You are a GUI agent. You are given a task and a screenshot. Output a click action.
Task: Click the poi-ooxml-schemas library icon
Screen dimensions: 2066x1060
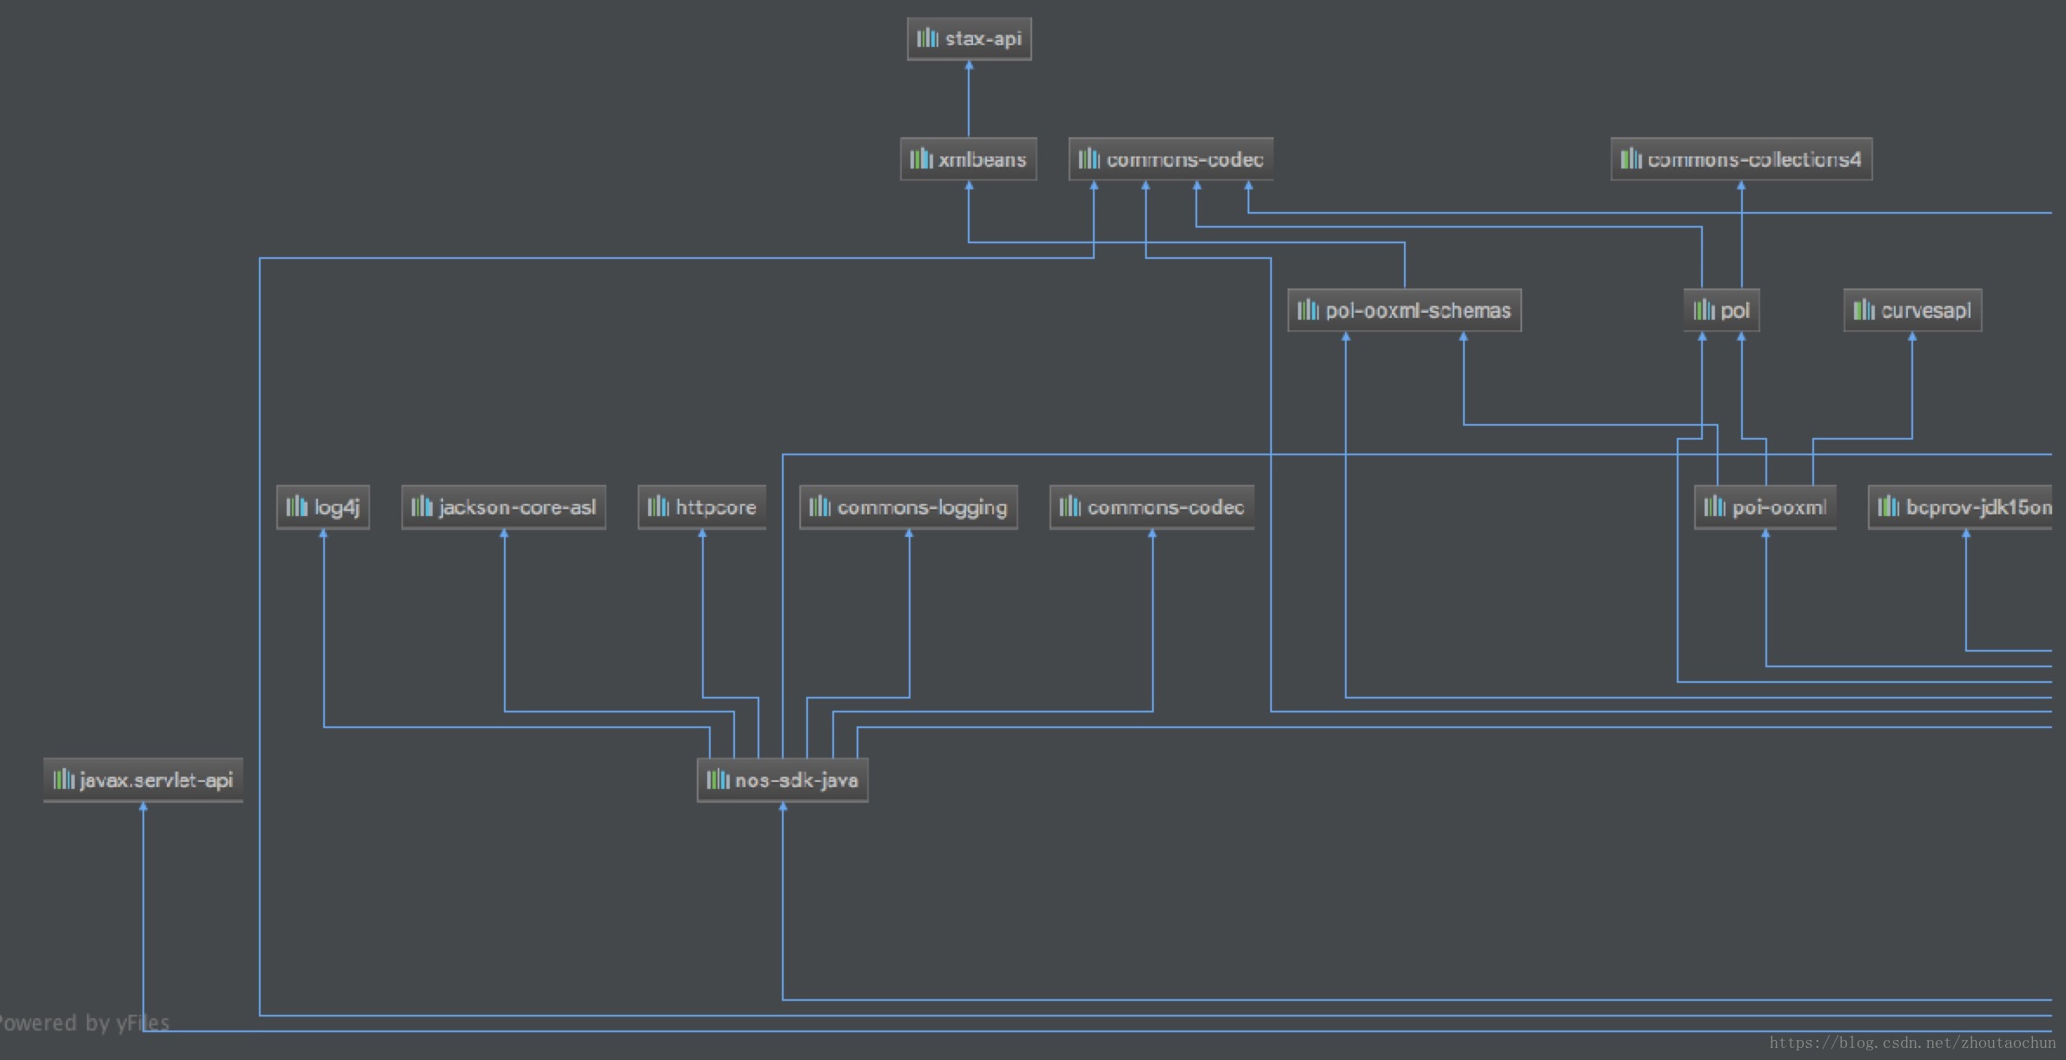(1308, 310)
